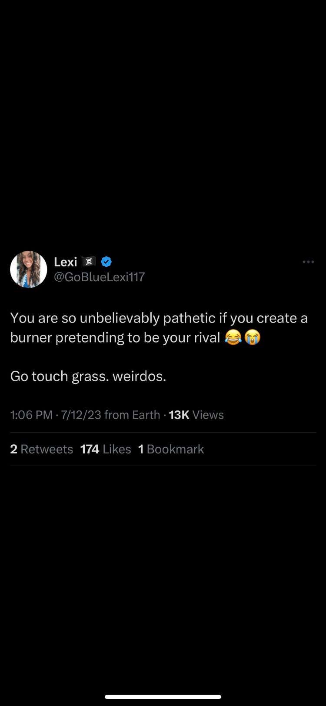Click the 1 Bookmark count
This screenshot has height=706, width=326.
[x=171, y=449]
